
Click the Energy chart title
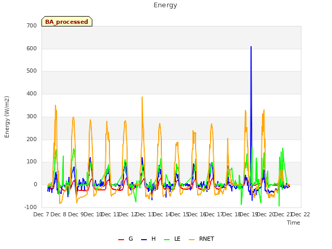(165, 5)
